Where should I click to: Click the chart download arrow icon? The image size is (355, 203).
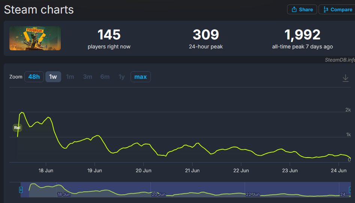(x=346, y=78)
